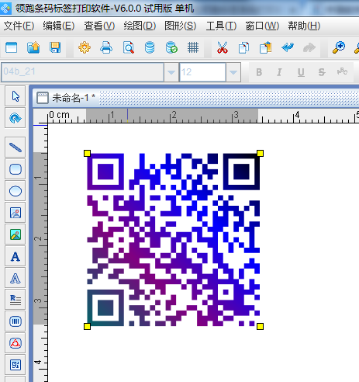The width and height of the screenshot is (359, 382).
Task: Open document settings gear icon
Action: (x=85, y=47)
